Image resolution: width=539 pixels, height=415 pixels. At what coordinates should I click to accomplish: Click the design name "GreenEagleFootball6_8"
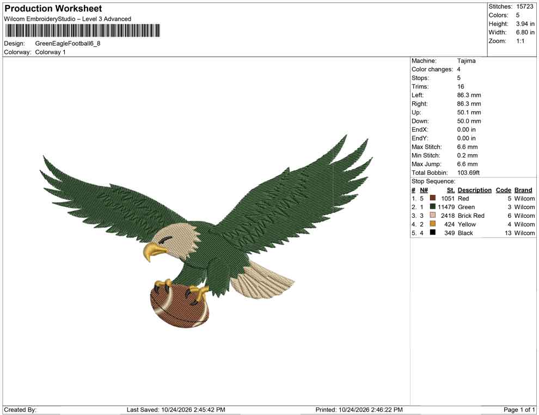[68, 44]
